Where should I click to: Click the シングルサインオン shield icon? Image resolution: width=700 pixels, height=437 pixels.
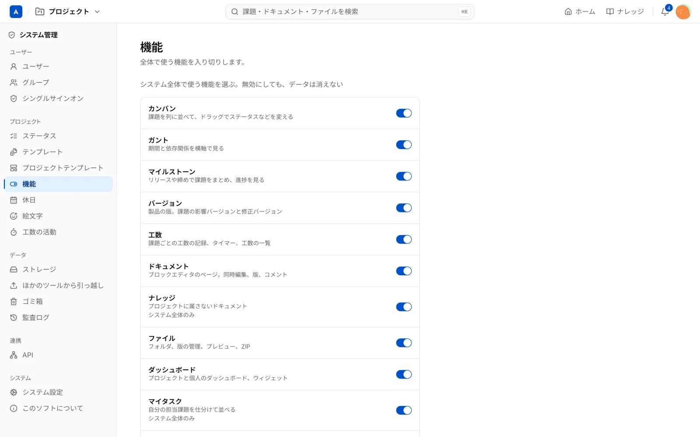click(x=14, y=99)
